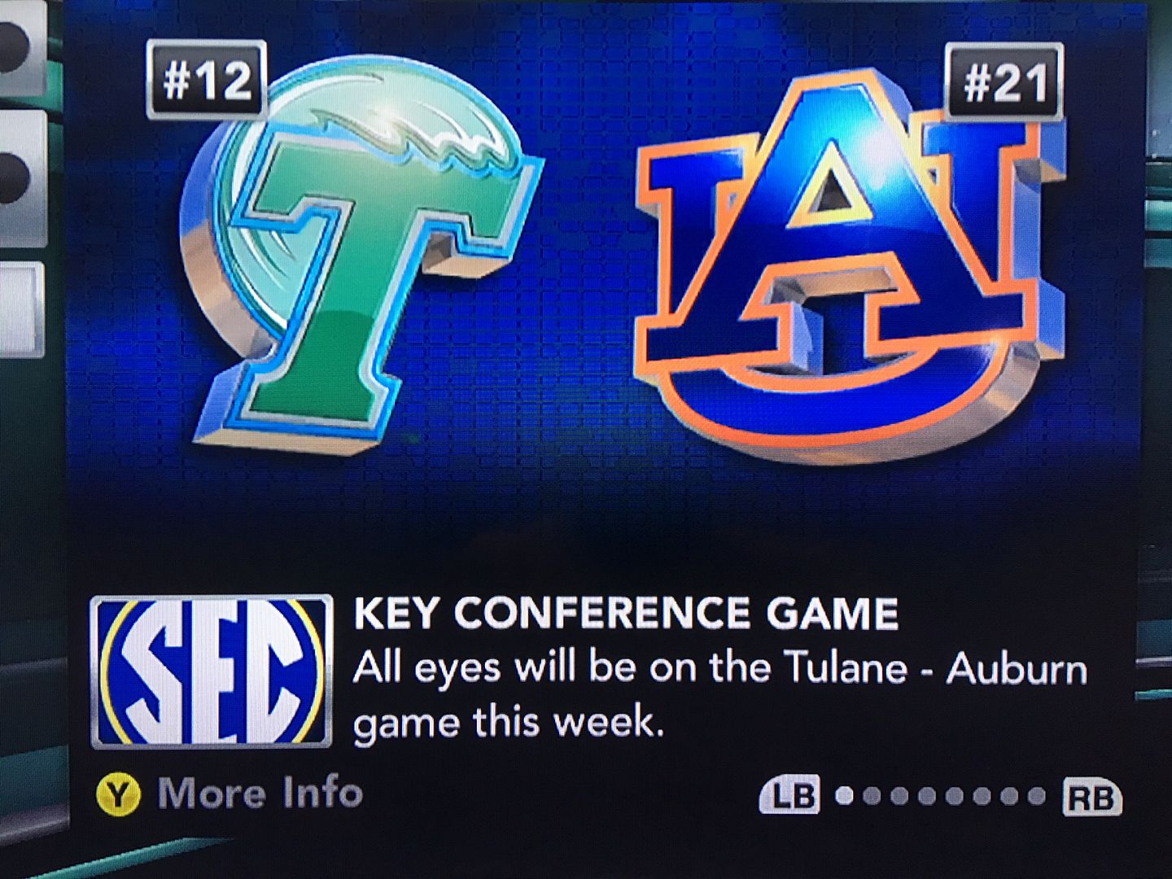Screen dimensions: 1172x879
Task: Jump to the second page dot
Action: click(872, 796)
